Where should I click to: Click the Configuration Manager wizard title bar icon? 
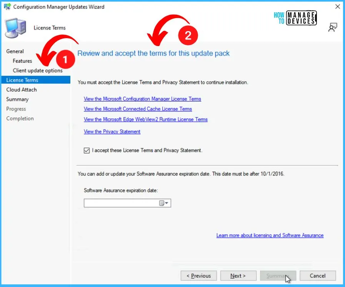[x=7, y=7]
